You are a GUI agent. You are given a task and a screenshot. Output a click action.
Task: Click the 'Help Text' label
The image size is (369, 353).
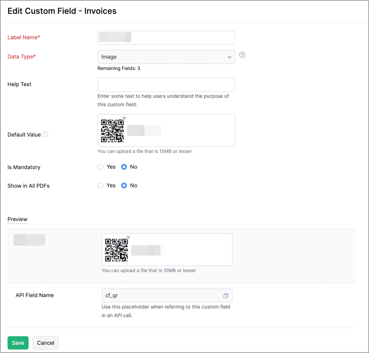coord(19,84)
